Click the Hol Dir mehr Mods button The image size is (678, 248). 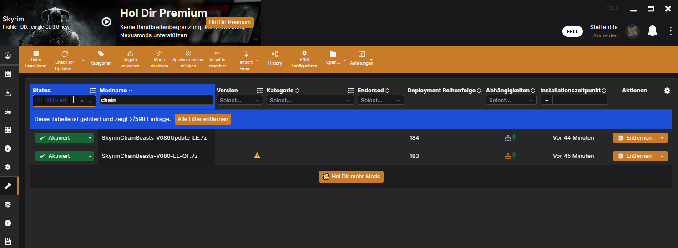point(351,177)
